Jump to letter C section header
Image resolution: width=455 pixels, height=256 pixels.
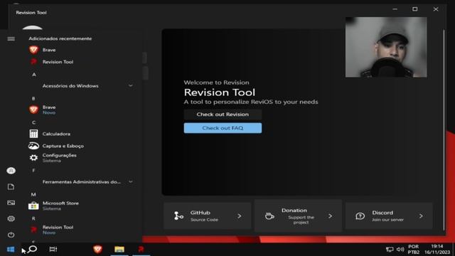[x=33, y=122]
